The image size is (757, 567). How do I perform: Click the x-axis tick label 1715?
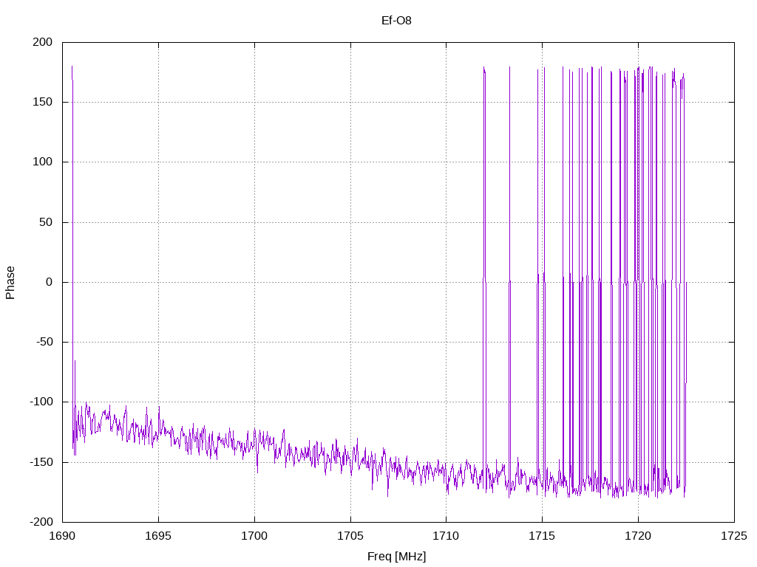coord(542,536)
